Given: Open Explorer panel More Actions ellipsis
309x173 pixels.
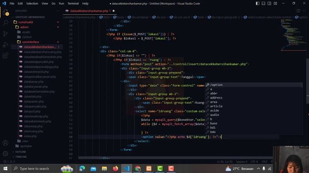Looking at the screenshot, I should tap(57, 11).
